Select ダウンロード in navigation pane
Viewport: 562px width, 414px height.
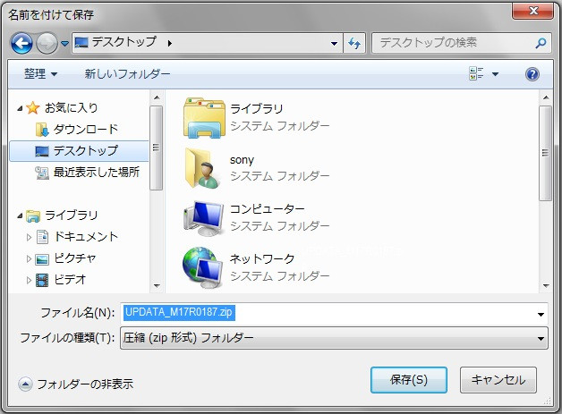(86, 129)
